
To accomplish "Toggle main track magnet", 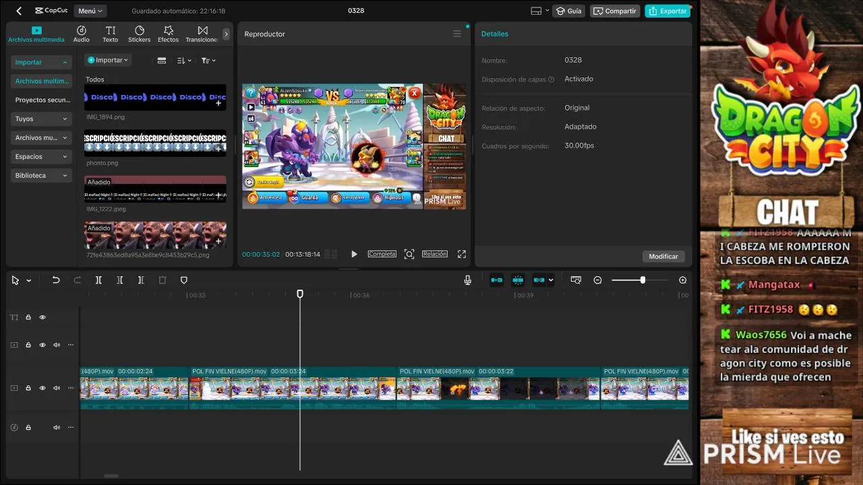I will pos(496,280).
